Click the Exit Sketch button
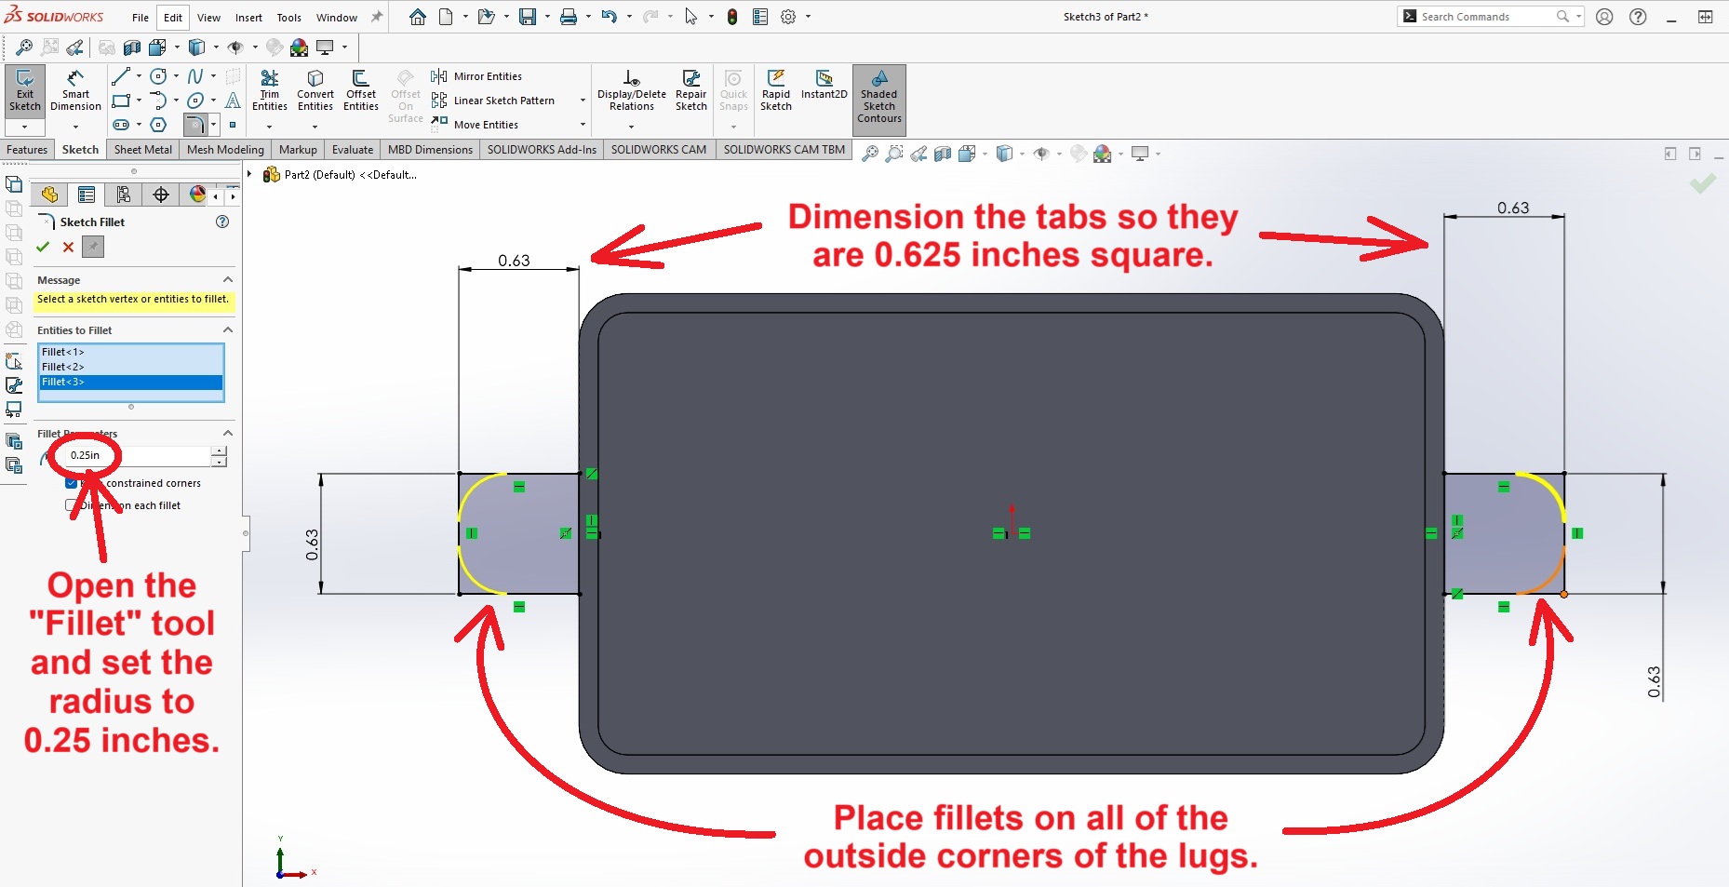 [x=25, y=91]
